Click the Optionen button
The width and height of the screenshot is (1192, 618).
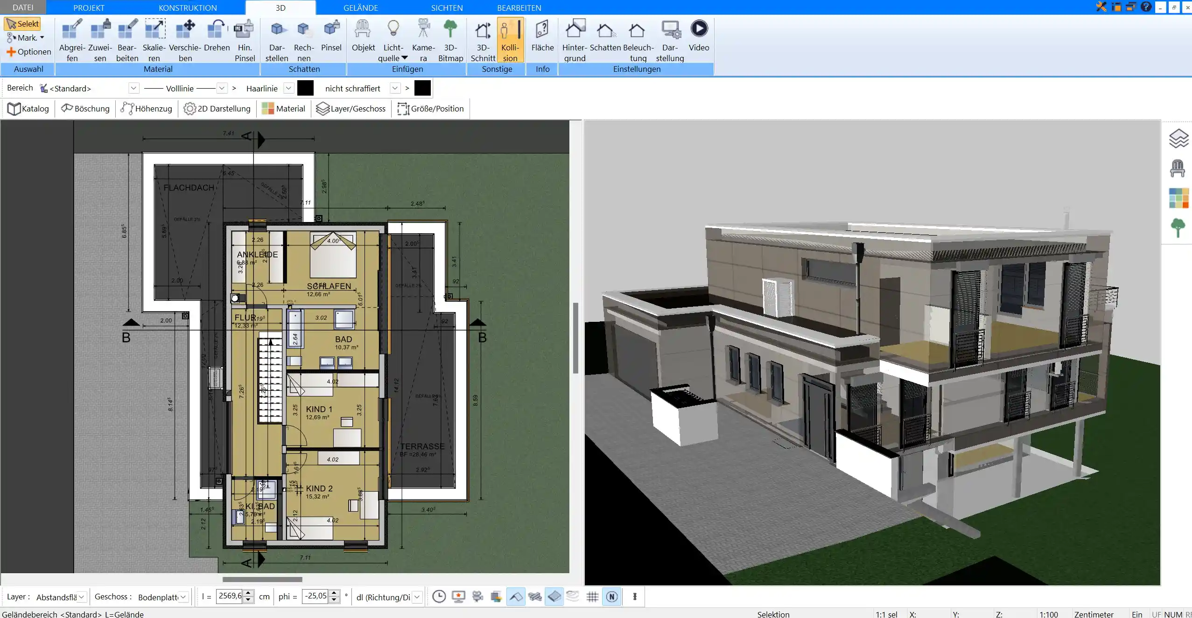point(29,52)
